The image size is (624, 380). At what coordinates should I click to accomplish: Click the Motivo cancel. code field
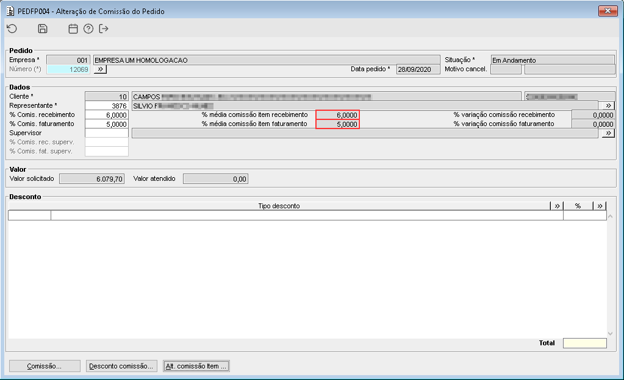coord(506,69)
